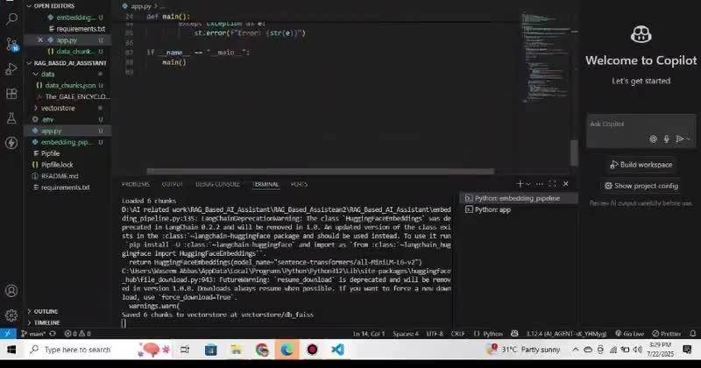Click the attach context @ icon

[x=653, y=139]
